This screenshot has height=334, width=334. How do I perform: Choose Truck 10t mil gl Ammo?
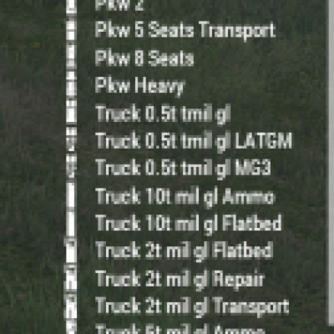[185, 197]
